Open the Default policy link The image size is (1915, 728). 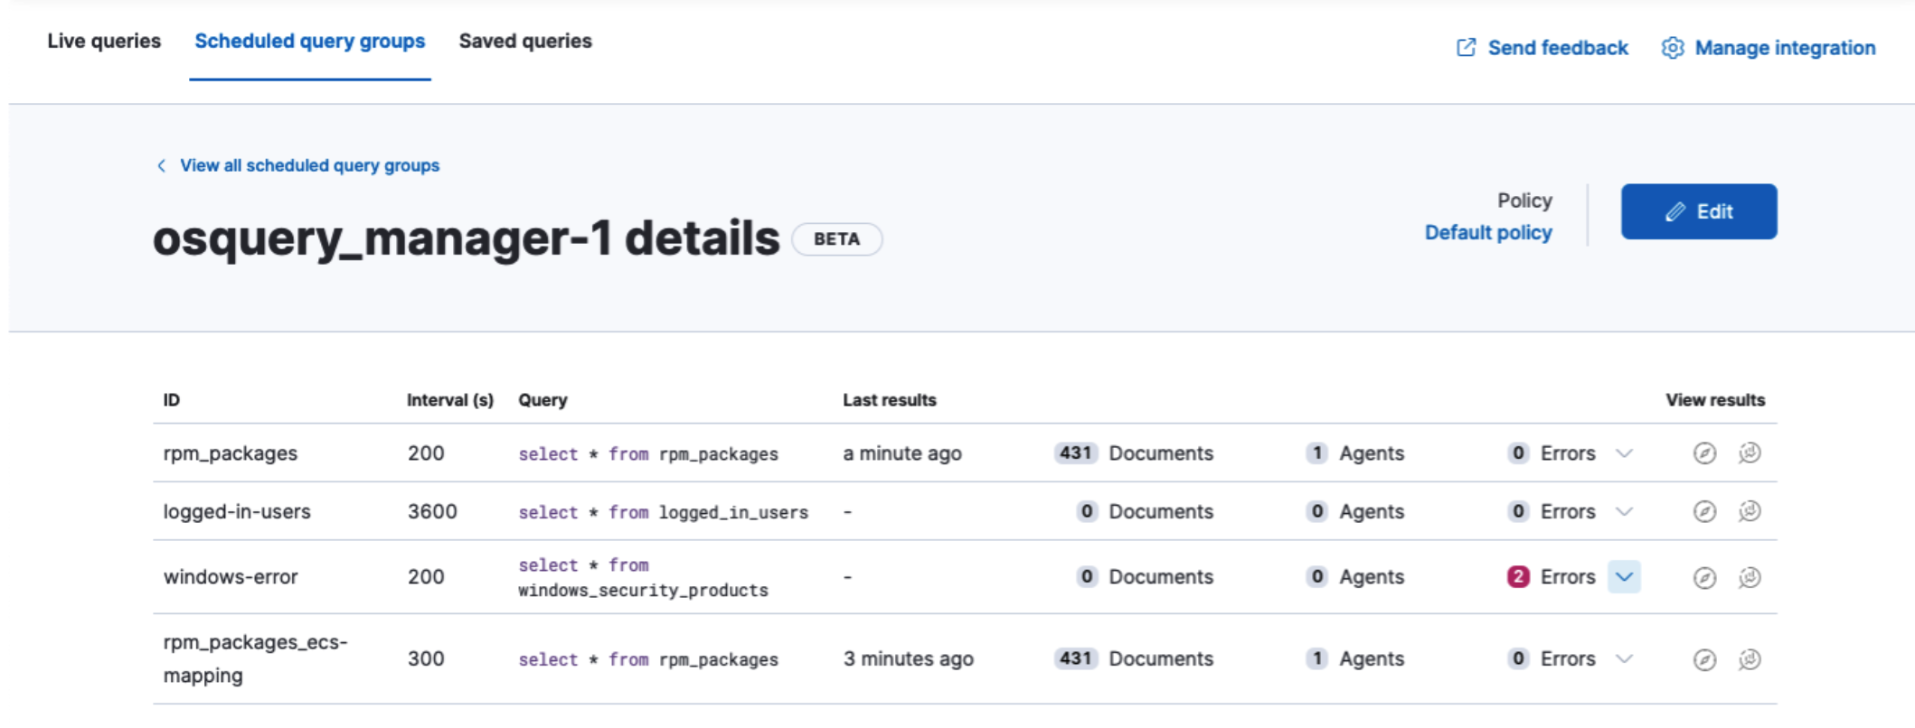tap(1488, 233)
